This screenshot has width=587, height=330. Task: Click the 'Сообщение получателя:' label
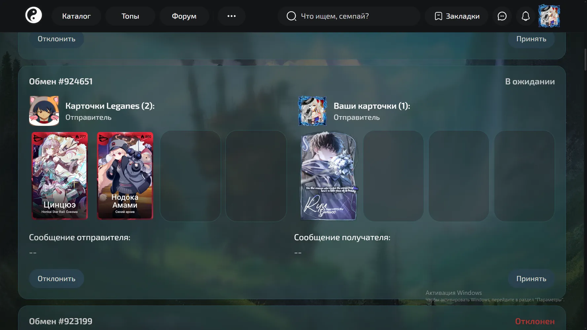[342, 237]
